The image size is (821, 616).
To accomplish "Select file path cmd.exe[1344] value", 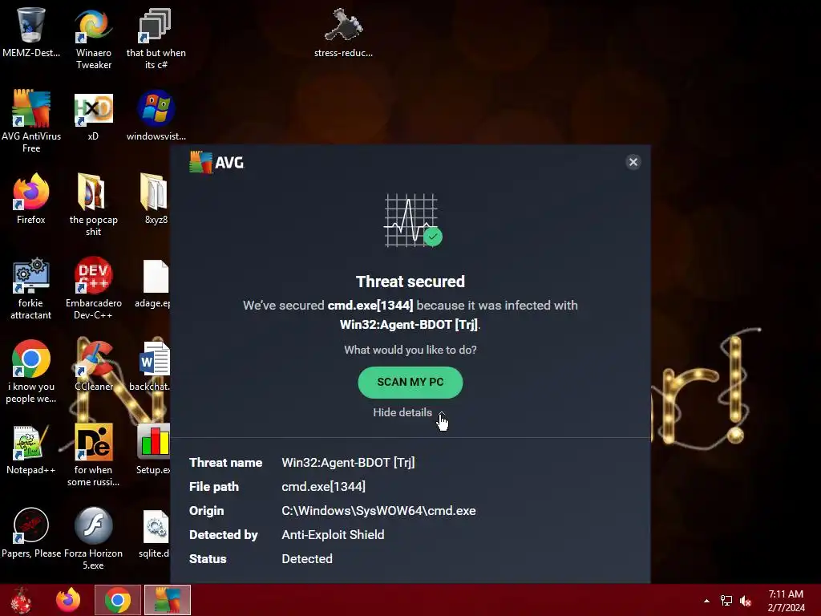I will pos(324,487).
